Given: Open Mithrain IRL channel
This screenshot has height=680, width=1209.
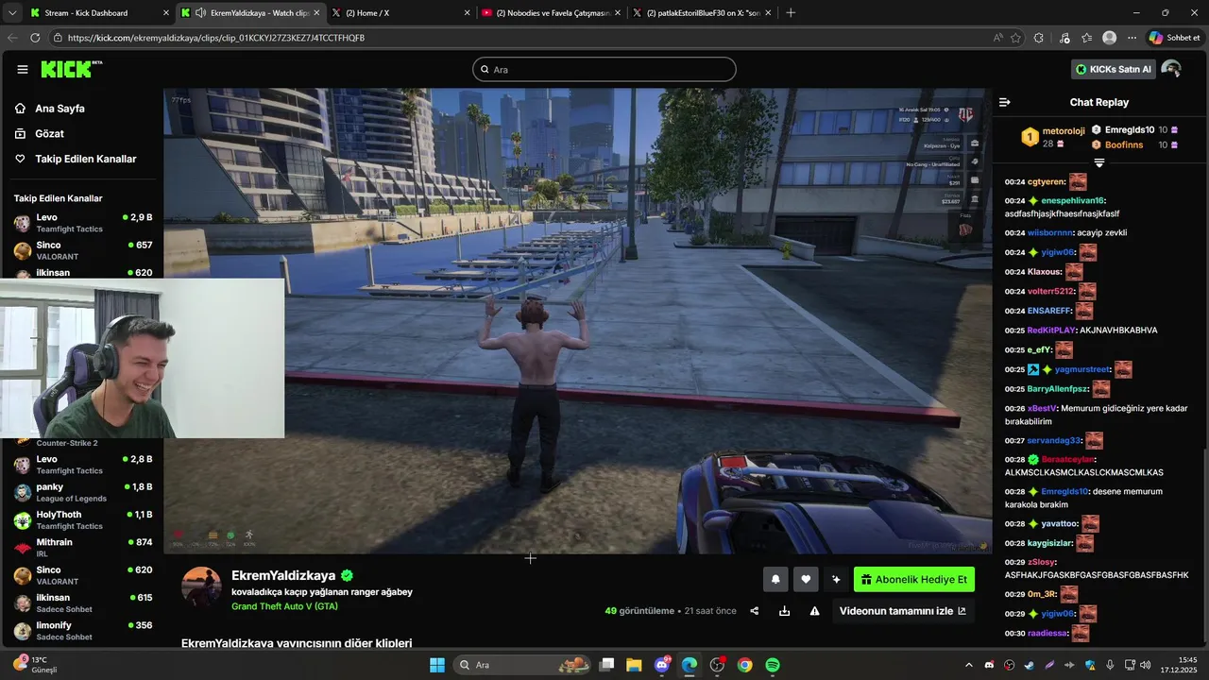Looking at the screenshot, I should (83, 548).
